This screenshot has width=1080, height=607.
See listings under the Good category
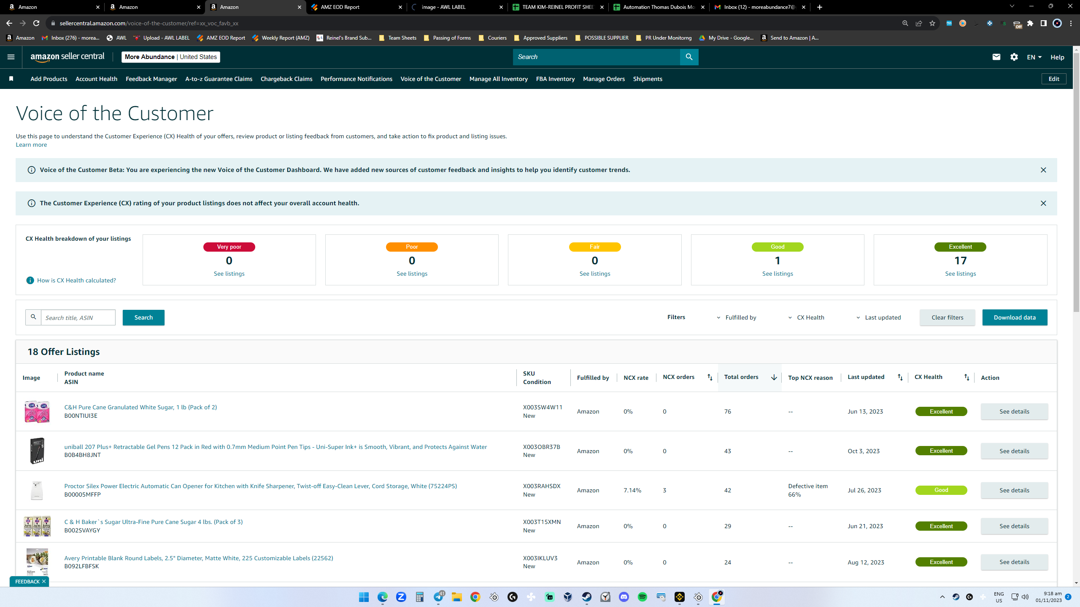tap(778, 274)
